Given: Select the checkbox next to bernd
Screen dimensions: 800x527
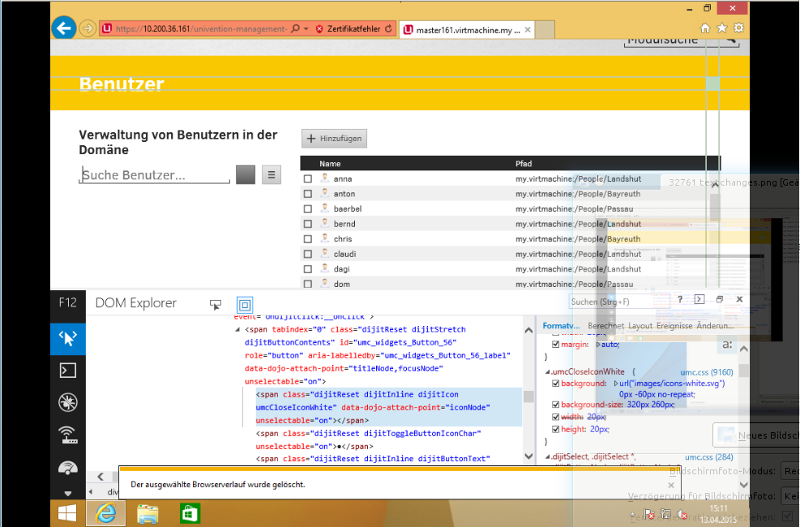Looking at the screenshot, I should 308,224.
